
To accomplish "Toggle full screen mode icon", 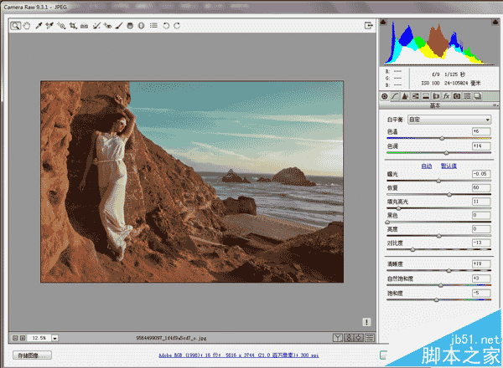I will [368, 26].
